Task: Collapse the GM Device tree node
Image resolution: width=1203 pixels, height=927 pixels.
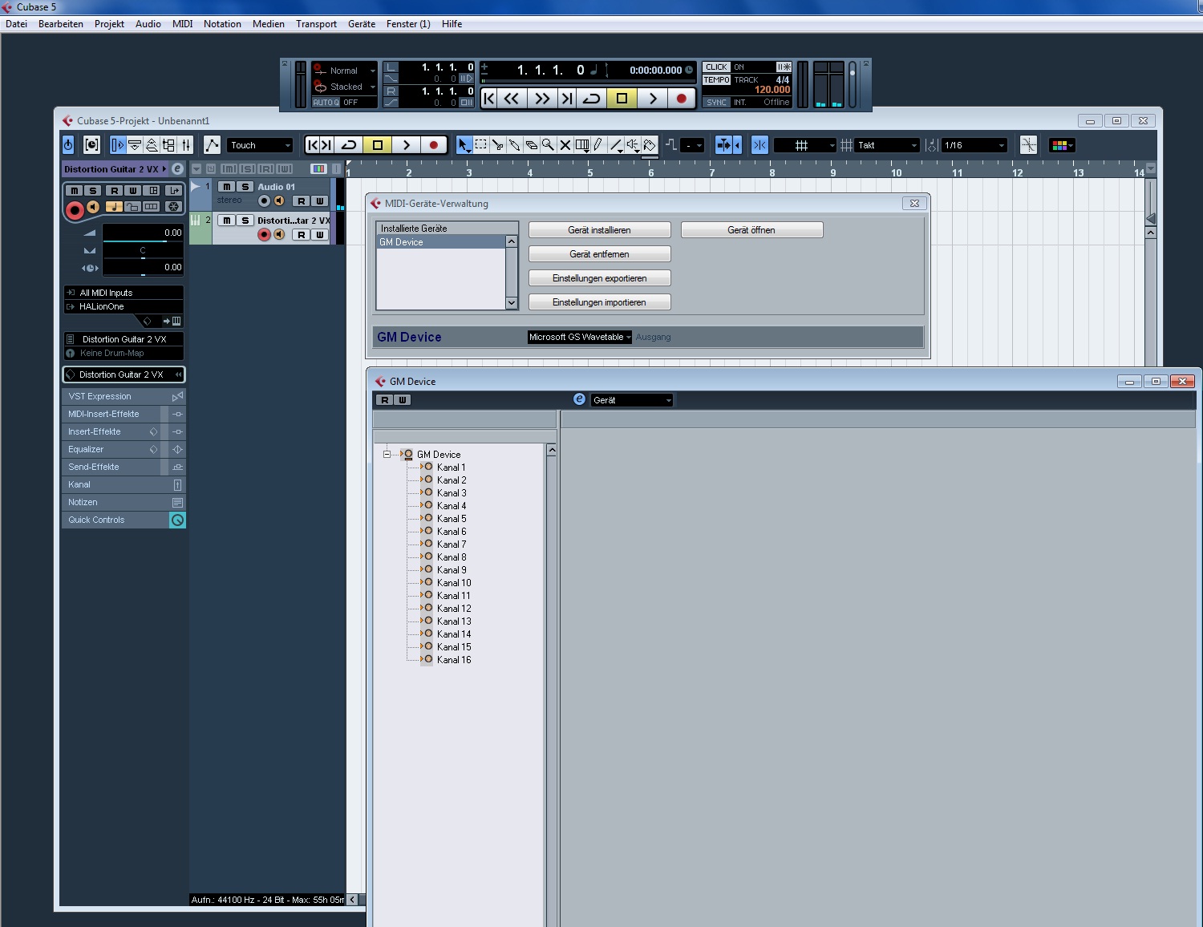Action: click(x=387, y=454)
